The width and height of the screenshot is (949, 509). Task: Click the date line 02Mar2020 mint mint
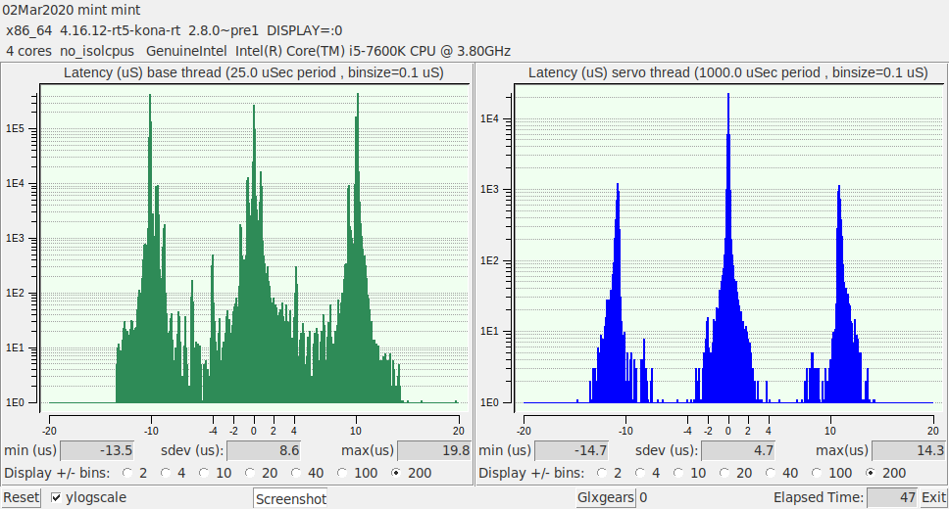72,10
